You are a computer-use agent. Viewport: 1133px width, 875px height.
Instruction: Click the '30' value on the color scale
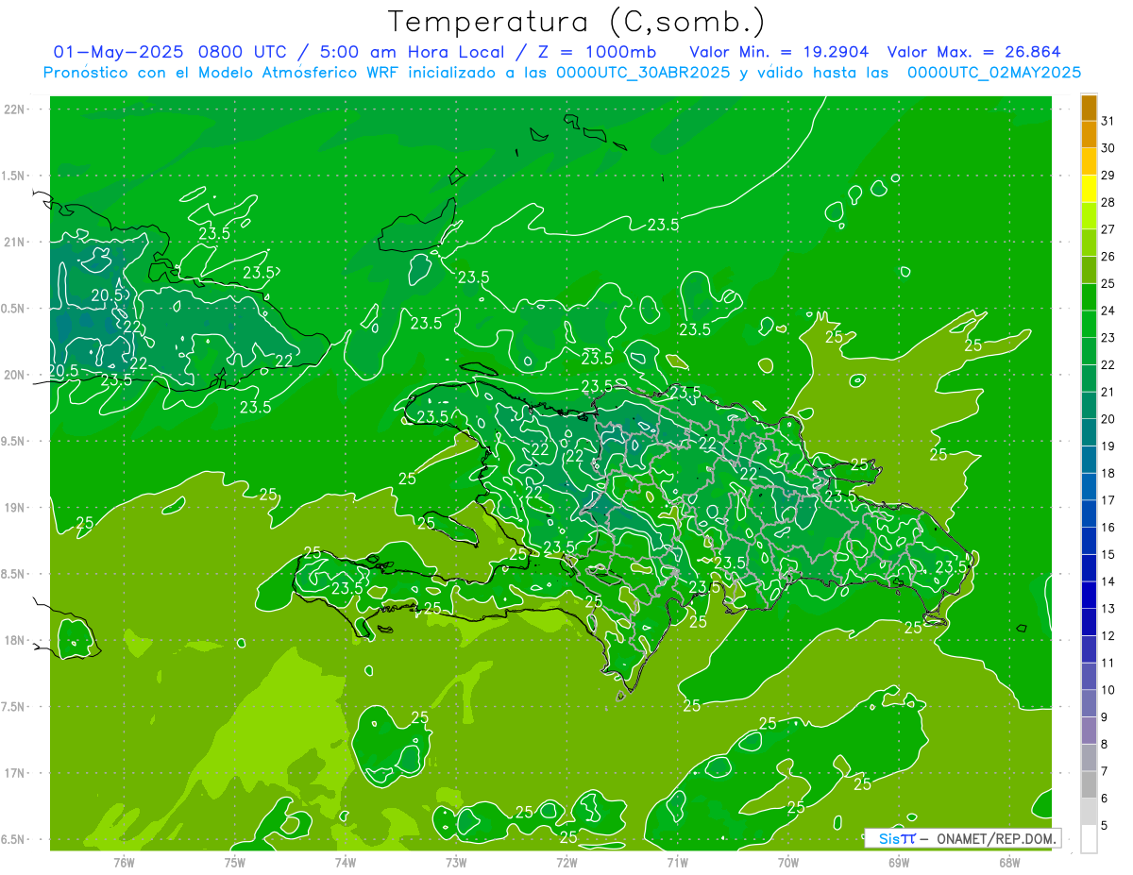click(1108, 147)
